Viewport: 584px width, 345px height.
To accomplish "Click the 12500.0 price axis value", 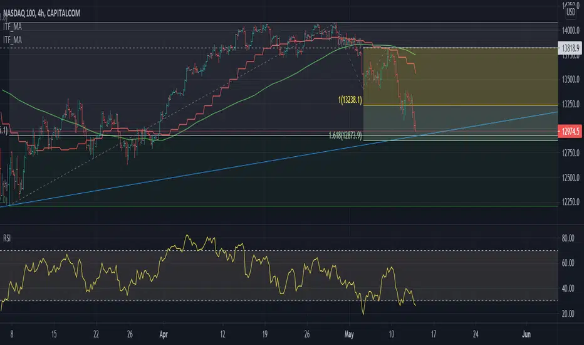I will point(571,178).
